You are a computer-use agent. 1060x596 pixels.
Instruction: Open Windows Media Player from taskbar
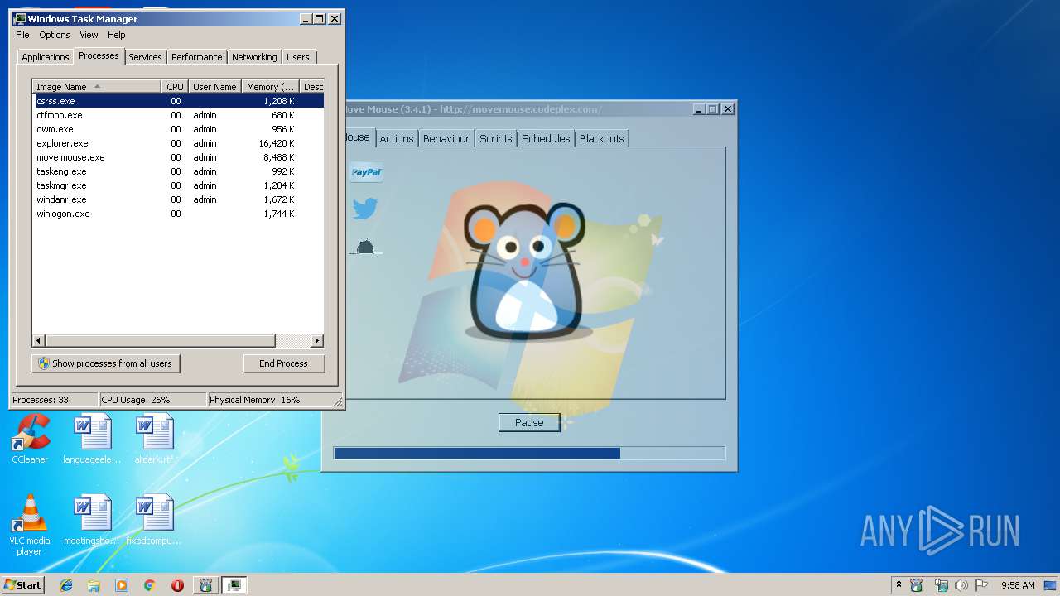(x=122, y=585)
